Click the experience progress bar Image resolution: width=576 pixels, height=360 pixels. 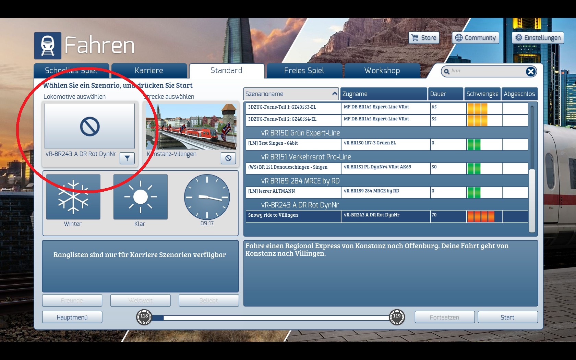point(271,318)
